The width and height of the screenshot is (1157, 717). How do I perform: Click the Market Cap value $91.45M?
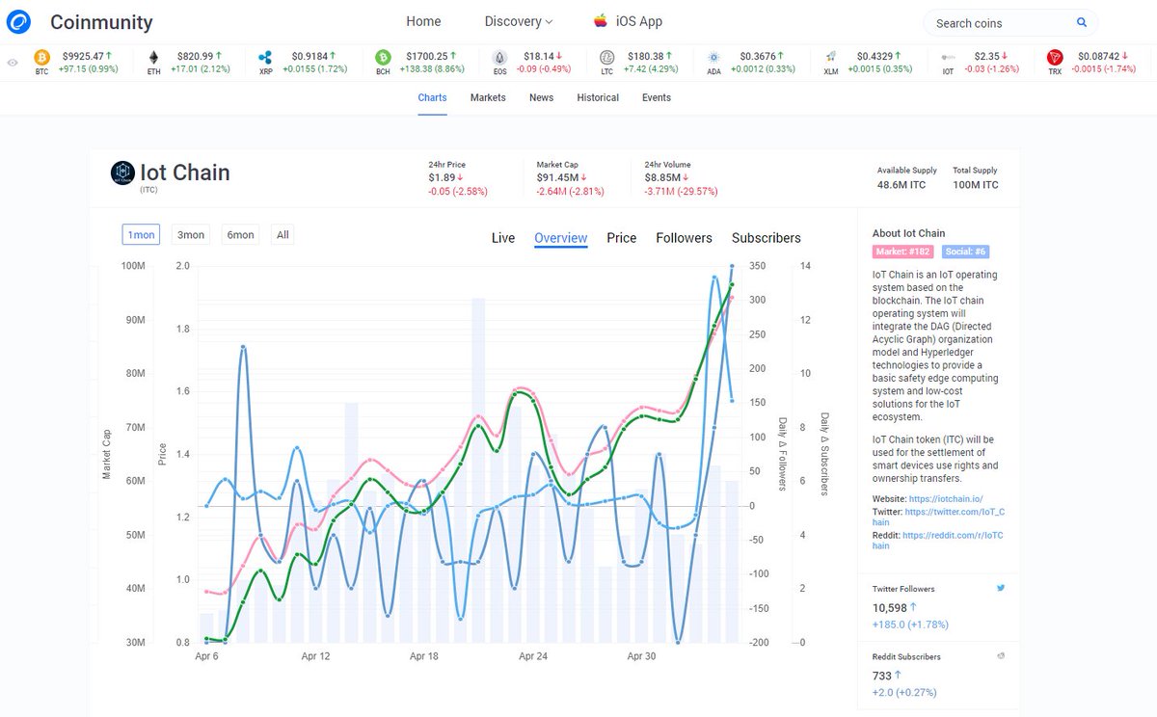pos(557,177)
